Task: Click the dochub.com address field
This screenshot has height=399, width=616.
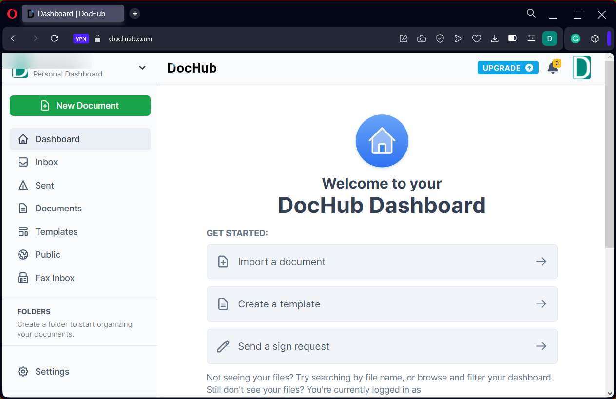Action: [131, 38]
